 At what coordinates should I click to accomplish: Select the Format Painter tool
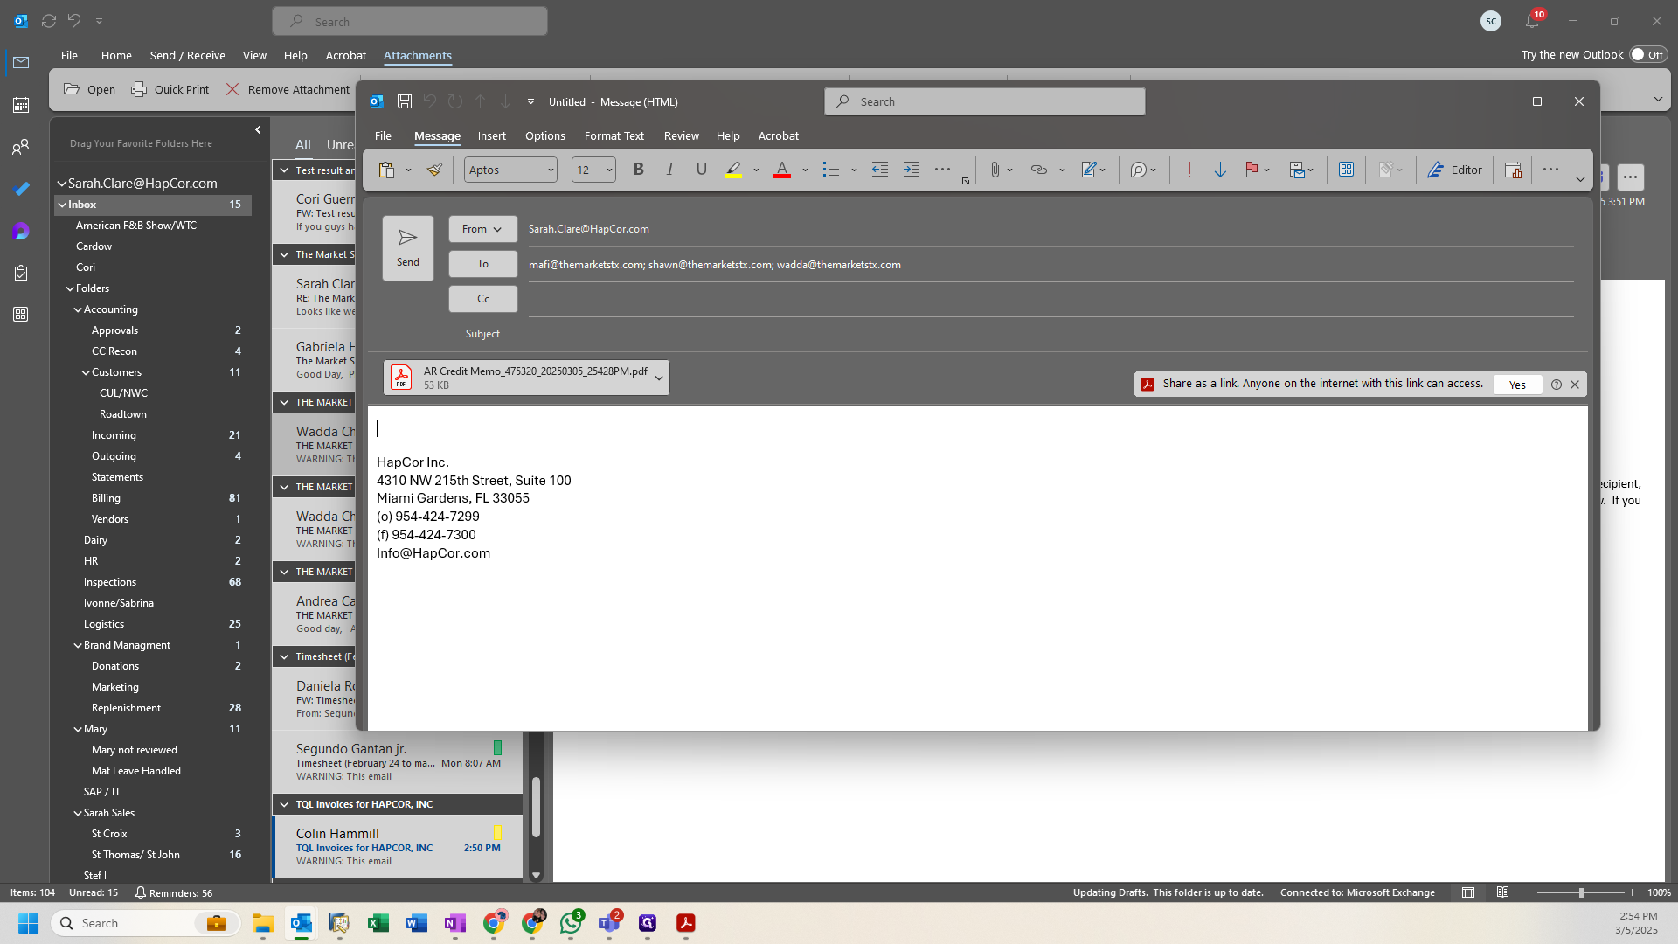point(434,170)
